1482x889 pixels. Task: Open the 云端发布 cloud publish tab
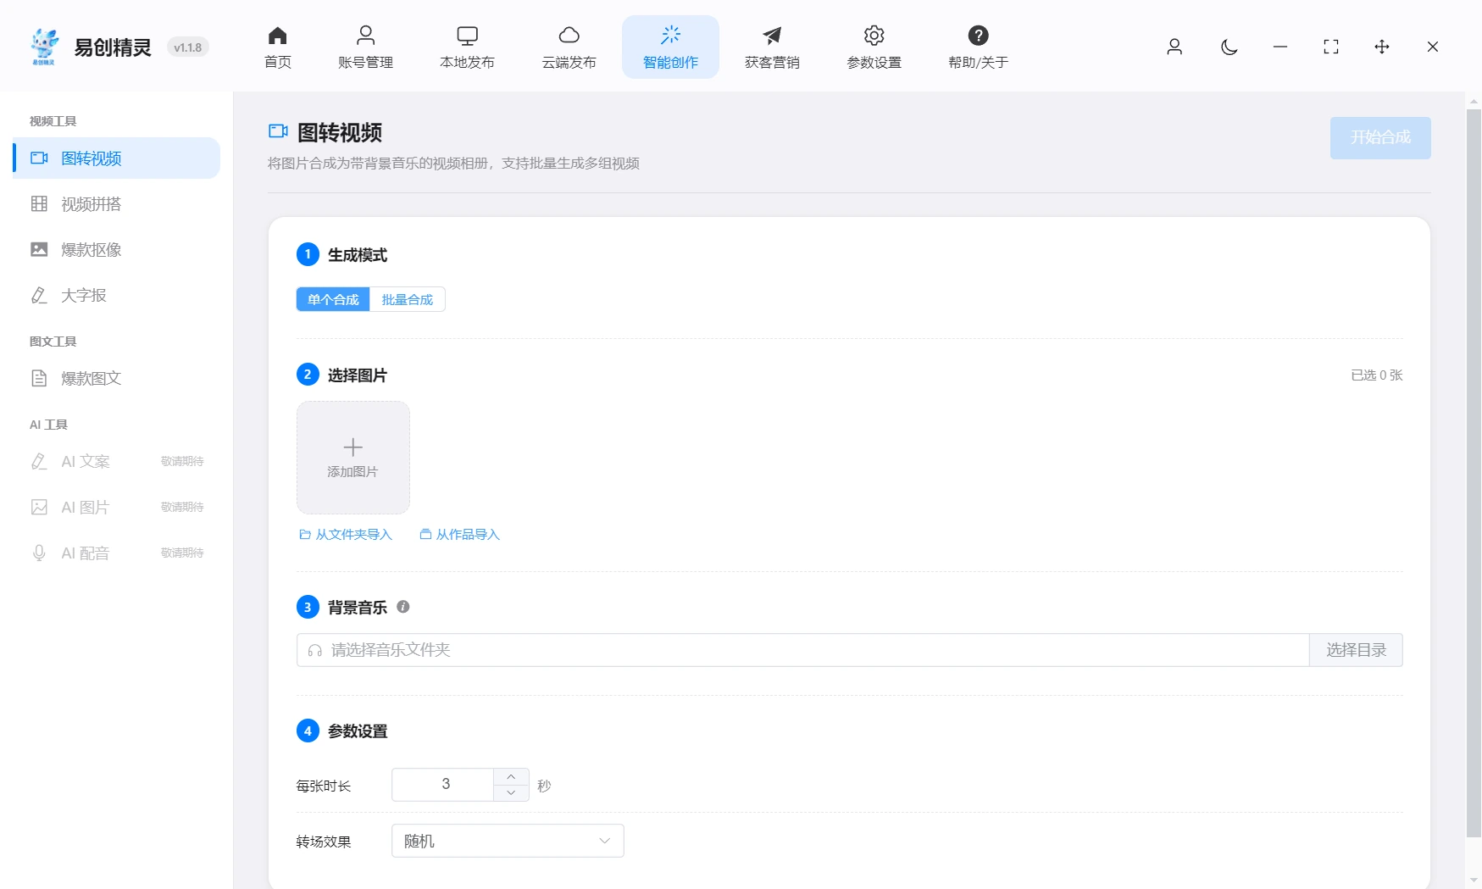(x=569, y=47)
